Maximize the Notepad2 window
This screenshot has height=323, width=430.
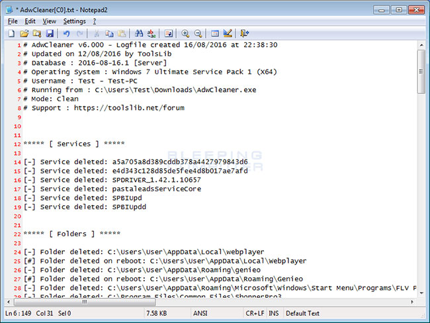(399, 10)
